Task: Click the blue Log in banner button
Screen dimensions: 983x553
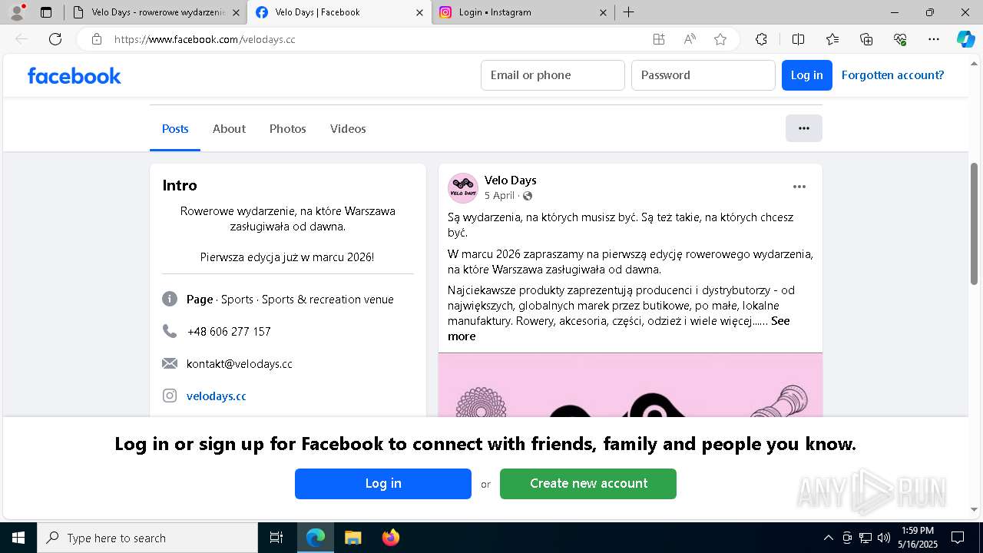Action: coord(383,484)
